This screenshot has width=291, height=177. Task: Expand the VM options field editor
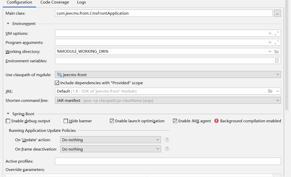[x=277, y=33]
